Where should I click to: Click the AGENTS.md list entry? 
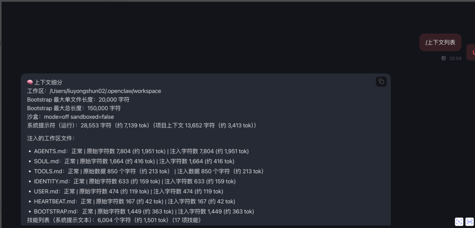141,151
